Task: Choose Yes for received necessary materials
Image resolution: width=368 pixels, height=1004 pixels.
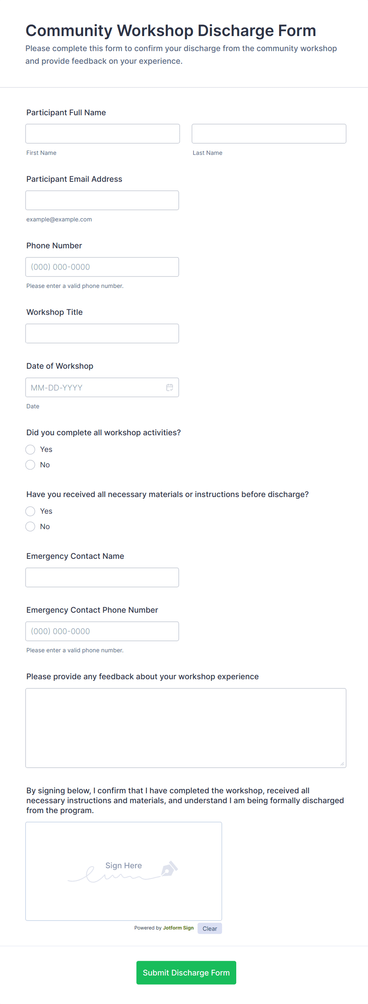Action: tap(30, 511)
